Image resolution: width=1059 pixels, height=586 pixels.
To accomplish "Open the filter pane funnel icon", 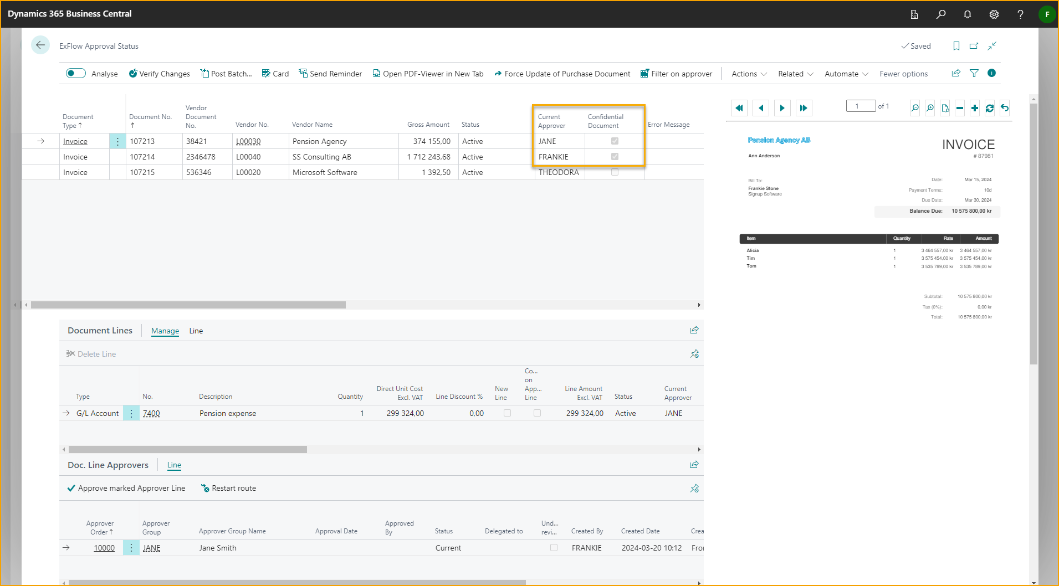I will point(974,73).
